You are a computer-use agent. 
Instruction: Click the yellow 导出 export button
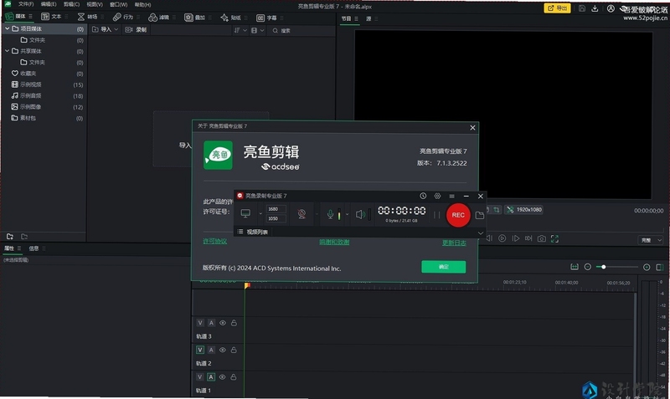pyautogui.click(x=557, y=8)
